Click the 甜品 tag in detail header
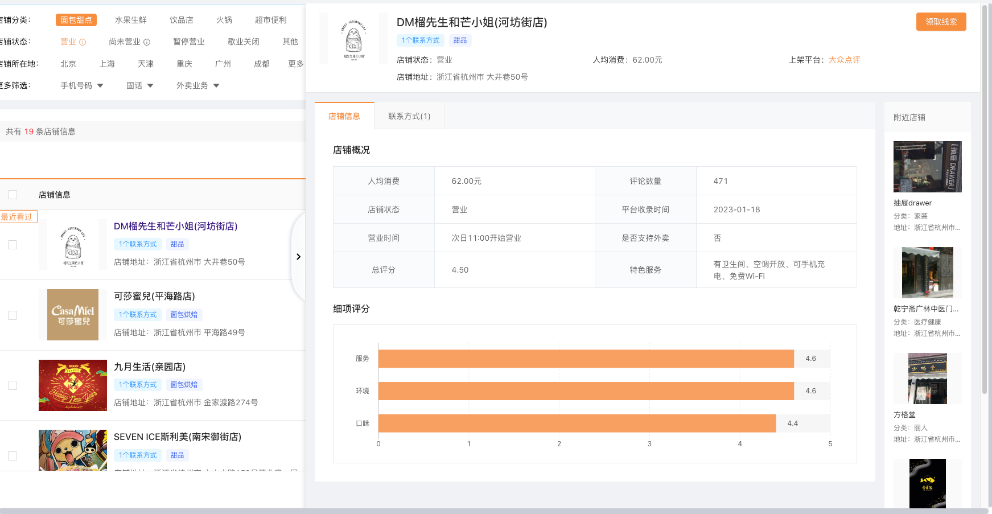 (x=460, y=40)
